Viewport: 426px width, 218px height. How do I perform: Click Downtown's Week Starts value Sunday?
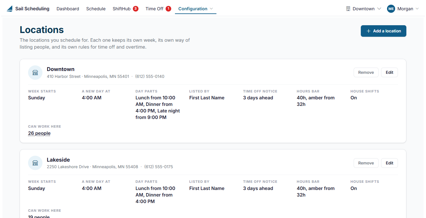tap(36, 98)
